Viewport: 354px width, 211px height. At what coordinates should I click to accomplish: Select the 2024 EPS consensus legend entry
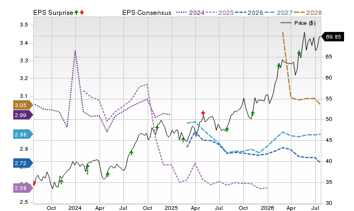pyautogui.click(x=190, y=13)
